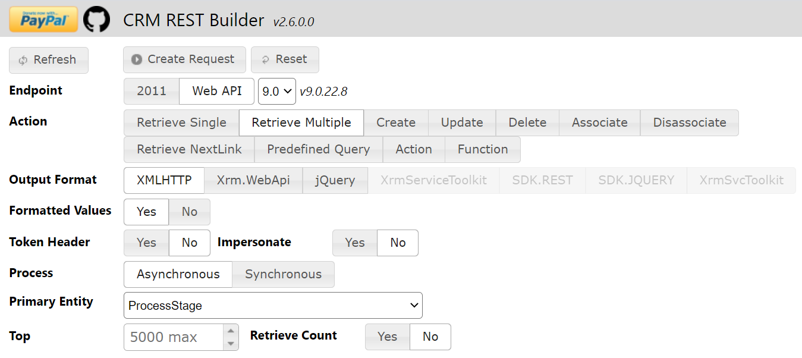Screen dimensions: 802x358
Task: Switch Process to Synchronous
Action: (283, 274)
